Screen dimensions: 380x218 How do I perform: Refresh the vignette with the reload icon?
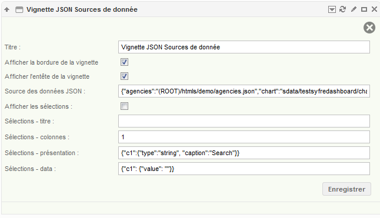click(x=342, y=9)
